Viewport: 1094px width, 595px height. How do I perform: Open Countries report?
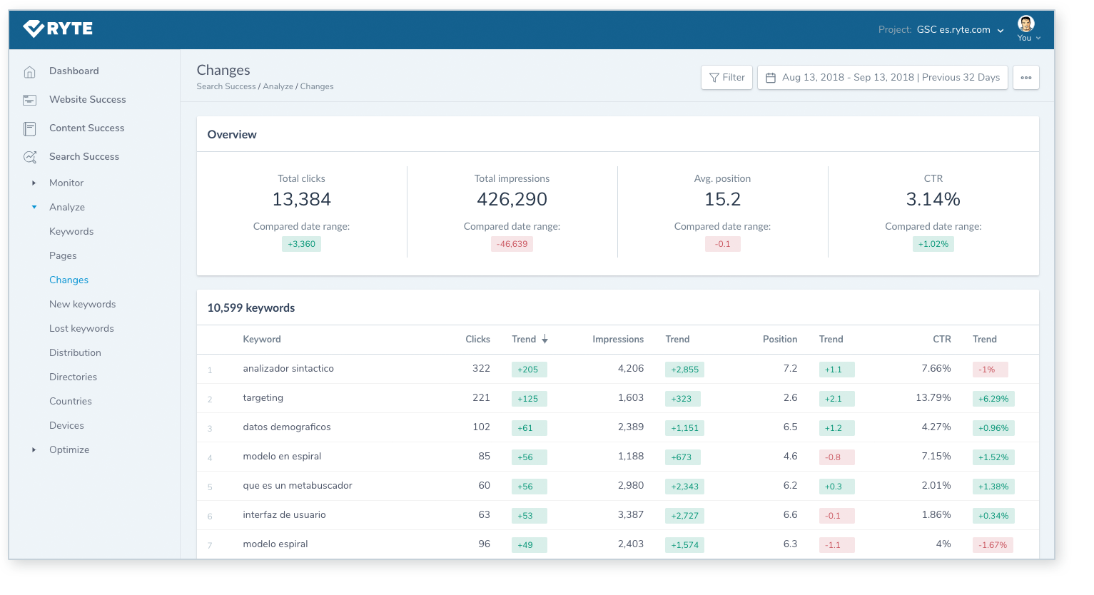(x=71, y=402)
